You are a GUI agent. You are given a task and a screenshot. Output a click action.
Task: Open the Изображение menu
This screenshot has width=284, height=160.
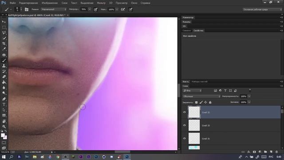coord(50,3)
